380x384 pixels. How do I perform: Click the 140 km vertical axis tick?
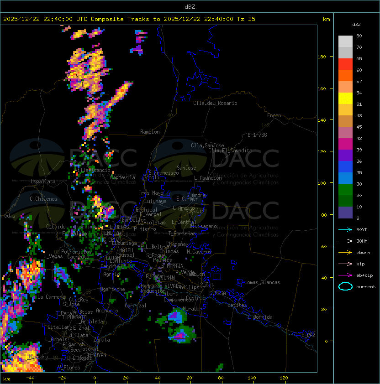[322, 120]
